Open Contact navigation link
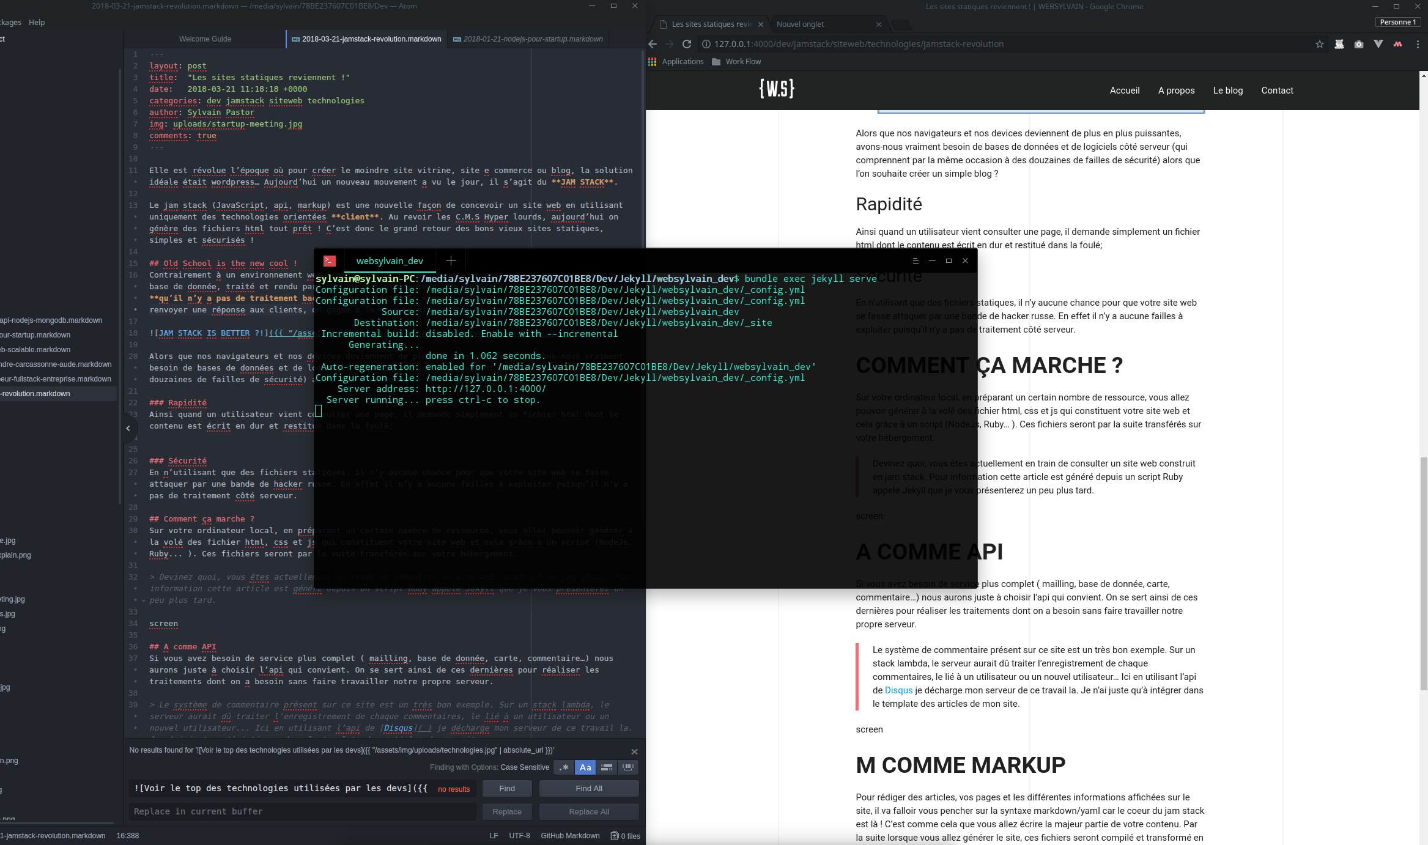 pos(1277,90)
